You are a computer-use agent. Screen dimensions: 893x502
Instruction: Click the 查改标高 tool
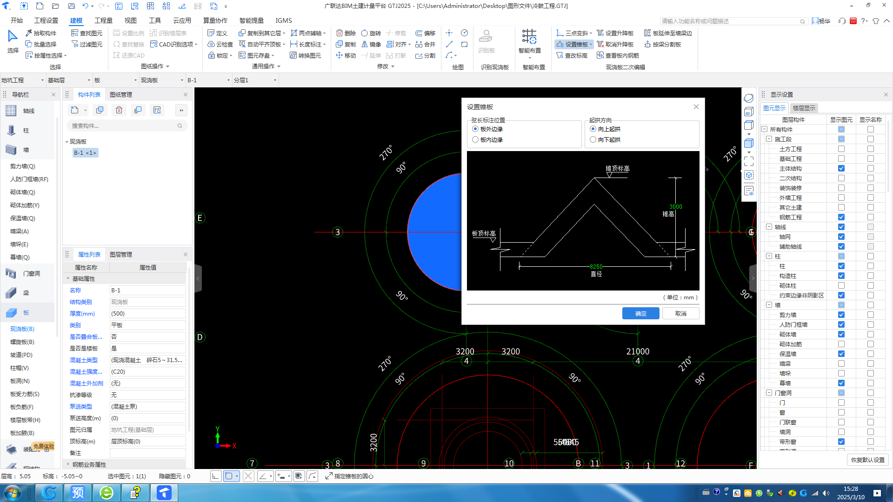pyautogui.click(x=572, y=55)
